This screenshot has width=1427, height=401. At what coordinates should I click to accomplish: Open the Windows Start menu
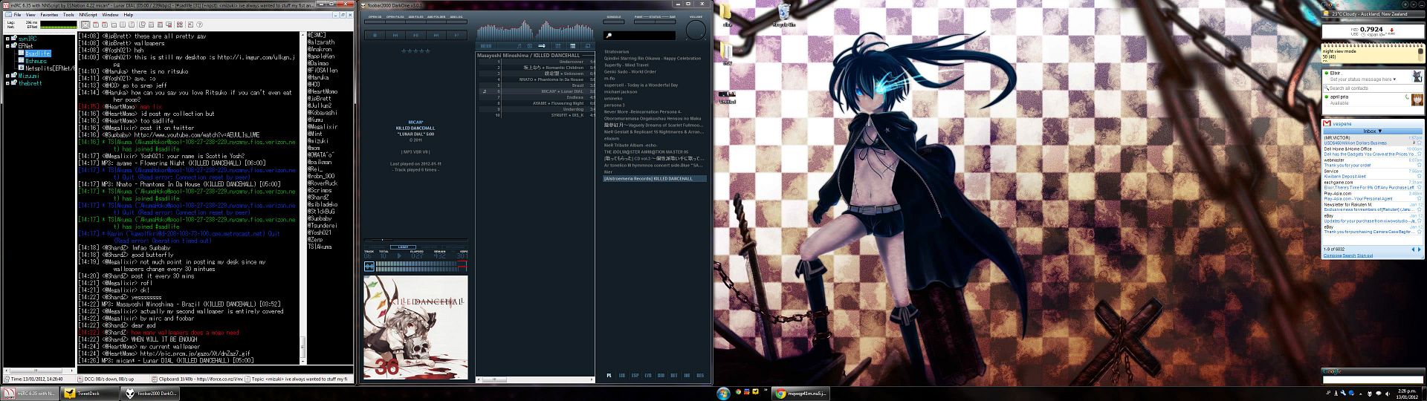coord(723,393)
